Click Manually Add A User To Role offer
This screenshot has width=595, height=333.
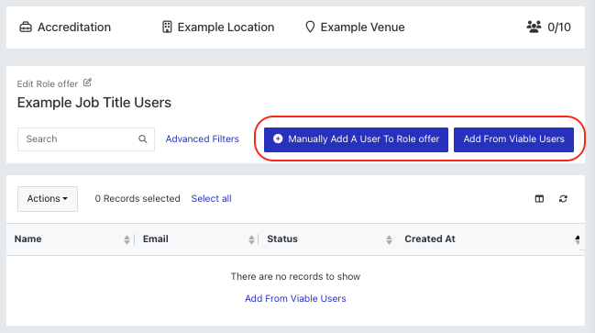pyautogui.click(x=356, y=139)
